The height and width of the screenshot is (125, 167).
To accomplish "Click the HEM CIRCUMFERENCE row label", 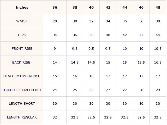I will coord(22,76).
